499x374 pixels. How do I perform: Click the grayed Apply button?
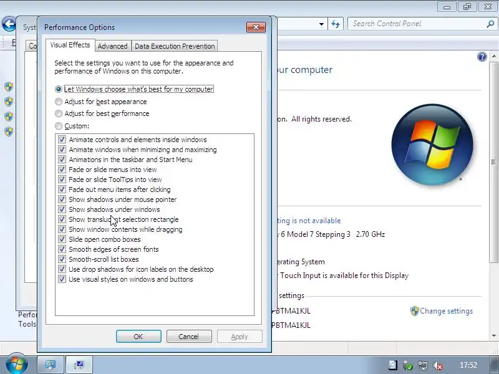(x=240, y=337)
